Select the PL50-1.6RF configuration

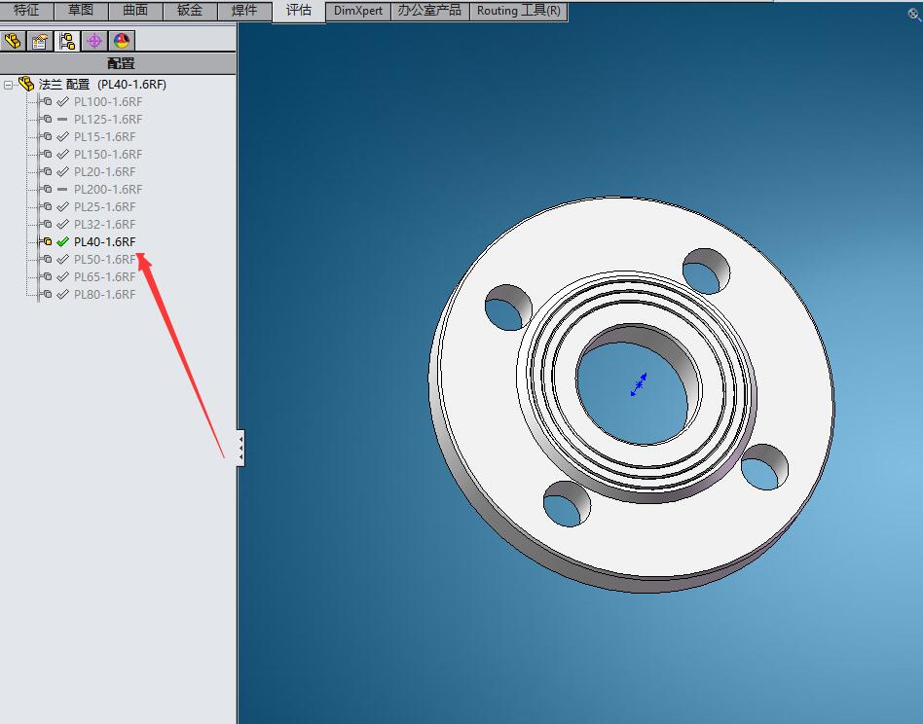(x=104, y=260)
